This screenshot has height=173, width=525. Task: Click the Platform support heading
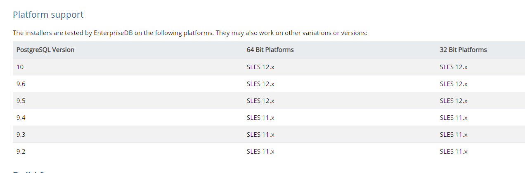(x=48, y=15)
